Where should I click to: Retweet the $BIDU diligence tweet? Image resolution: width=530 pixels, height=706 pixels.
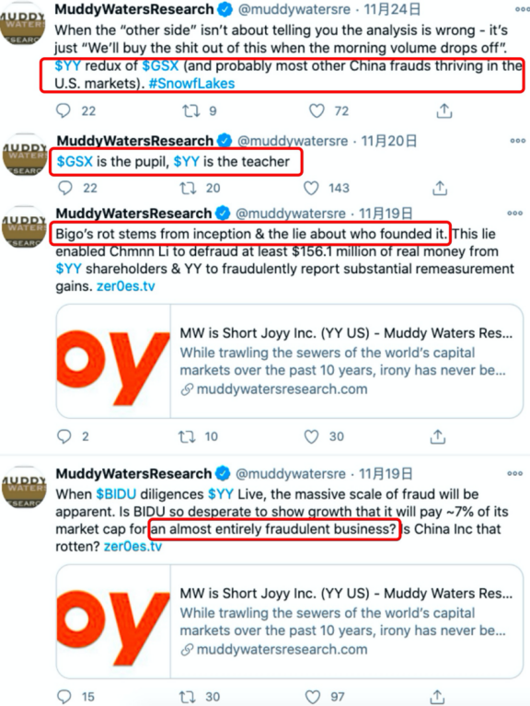pos(188,697)
